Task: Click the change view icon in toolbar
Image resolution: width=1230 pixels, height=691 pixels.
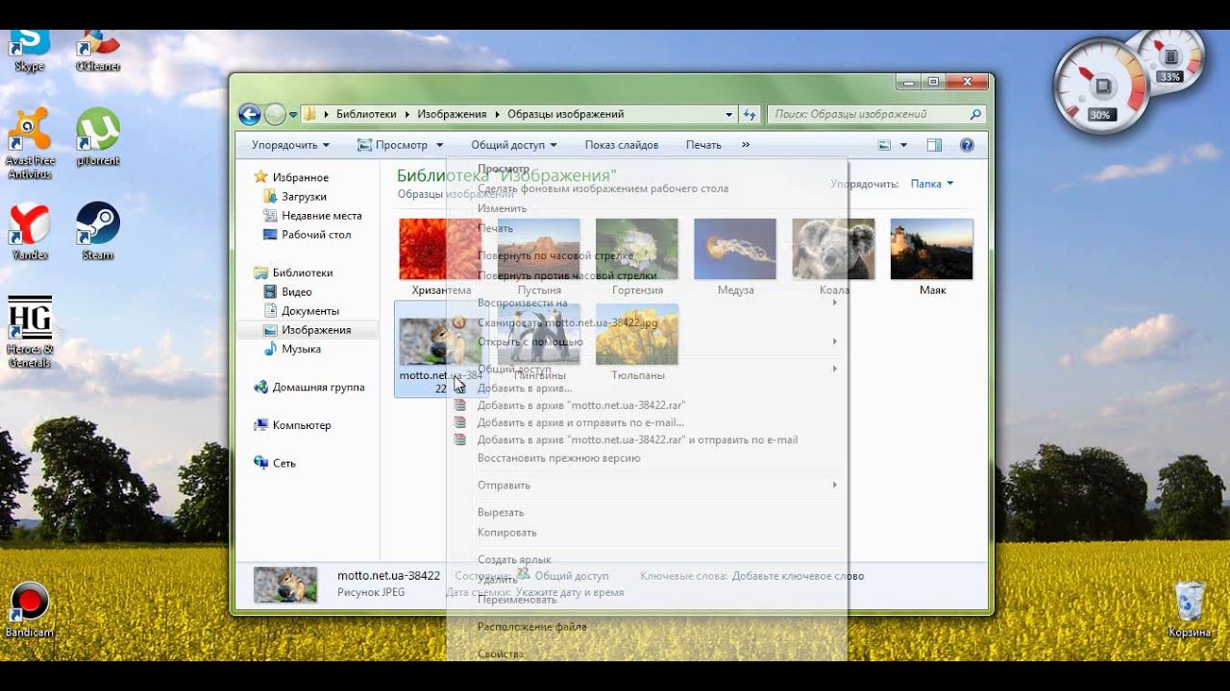Action: (x=884, y=145)
